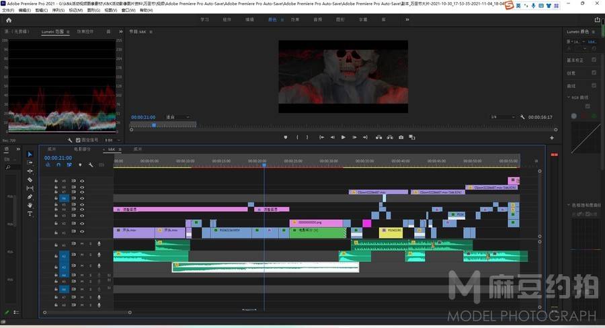Select the Hand tool
605x328 pixels.
click(30, 205)
